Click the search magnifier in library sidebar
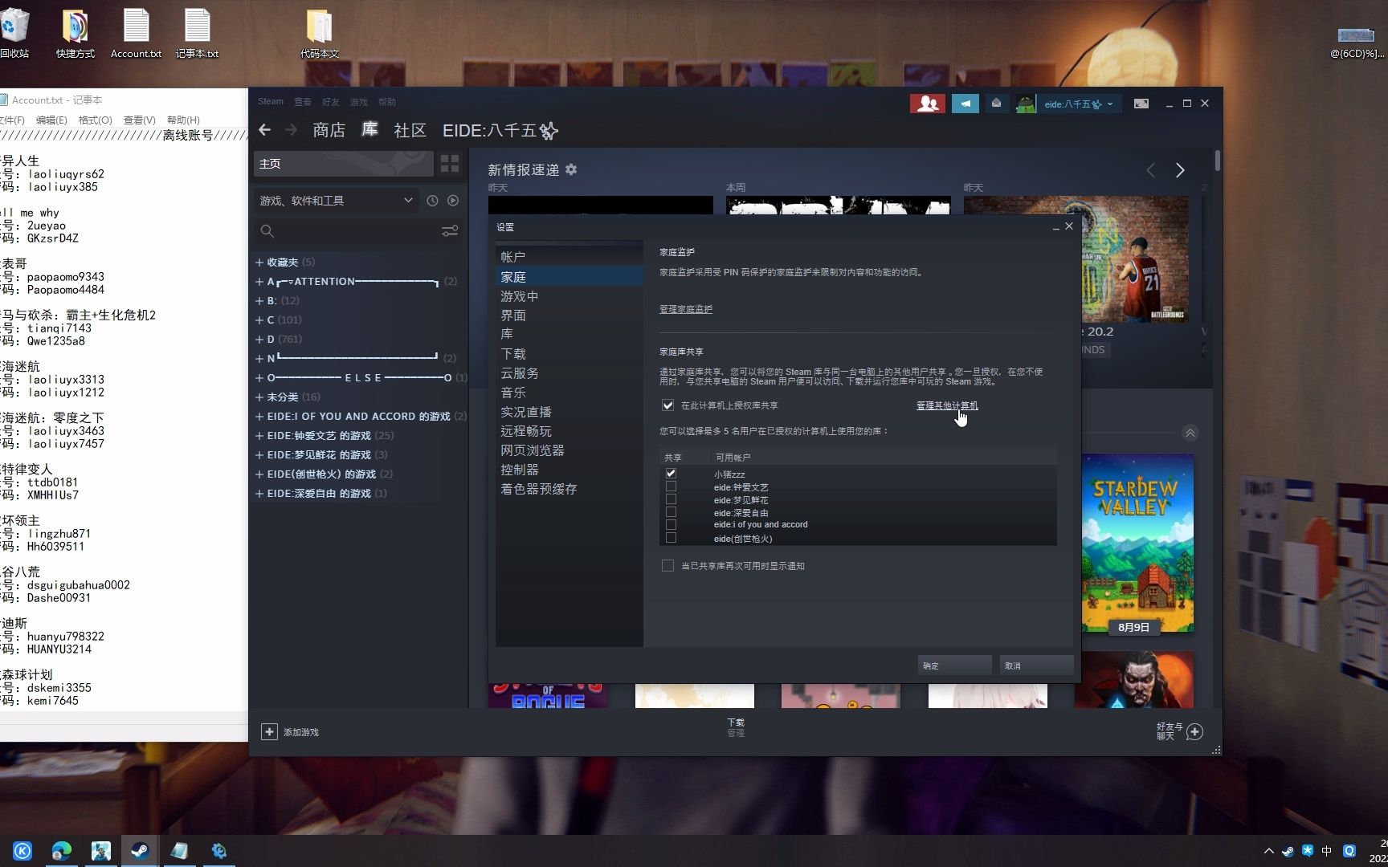Screen dimensions: 1388x867 [x=267, y=231]
